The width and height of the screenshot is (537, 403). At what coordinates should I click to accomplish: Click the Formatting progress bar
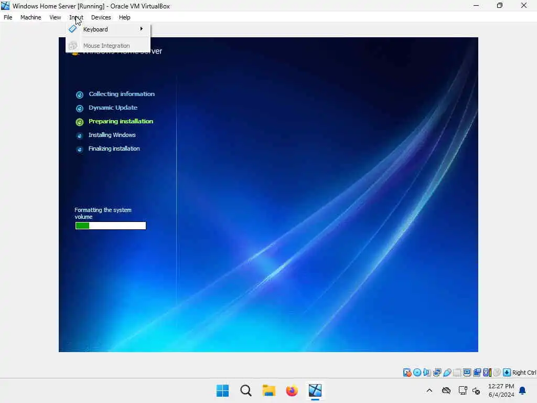click(111, 226)
